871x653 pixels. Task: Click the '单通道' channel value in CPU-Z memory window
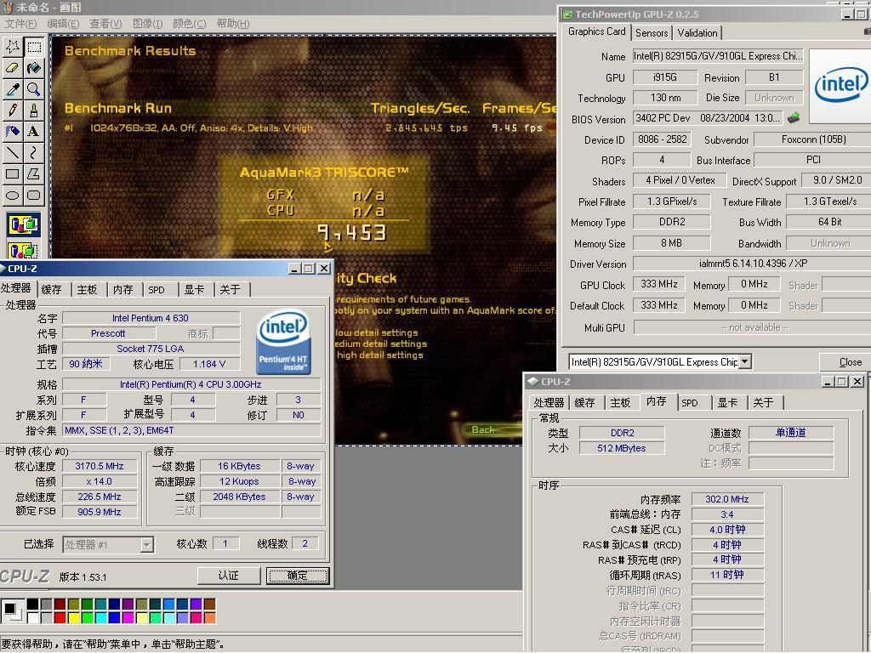pyautogui.click(x=790, y=433)
